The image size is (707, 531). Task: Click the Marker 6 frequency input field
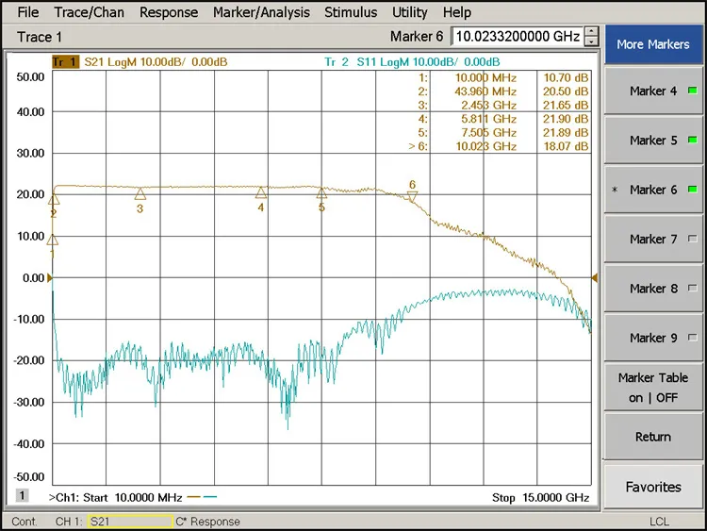click(x=518, y=36)
